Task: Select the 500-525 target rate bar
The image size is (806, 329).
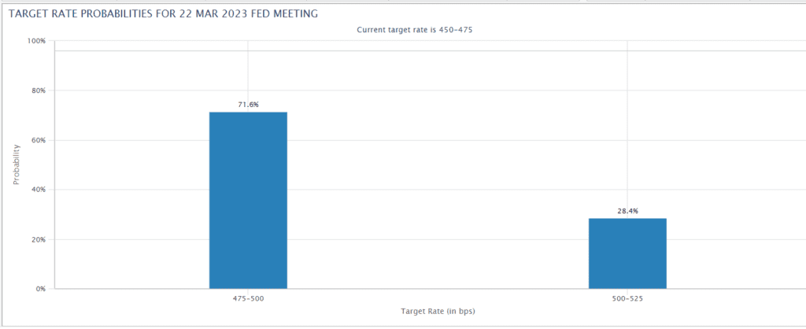Action: coord(627,253)
